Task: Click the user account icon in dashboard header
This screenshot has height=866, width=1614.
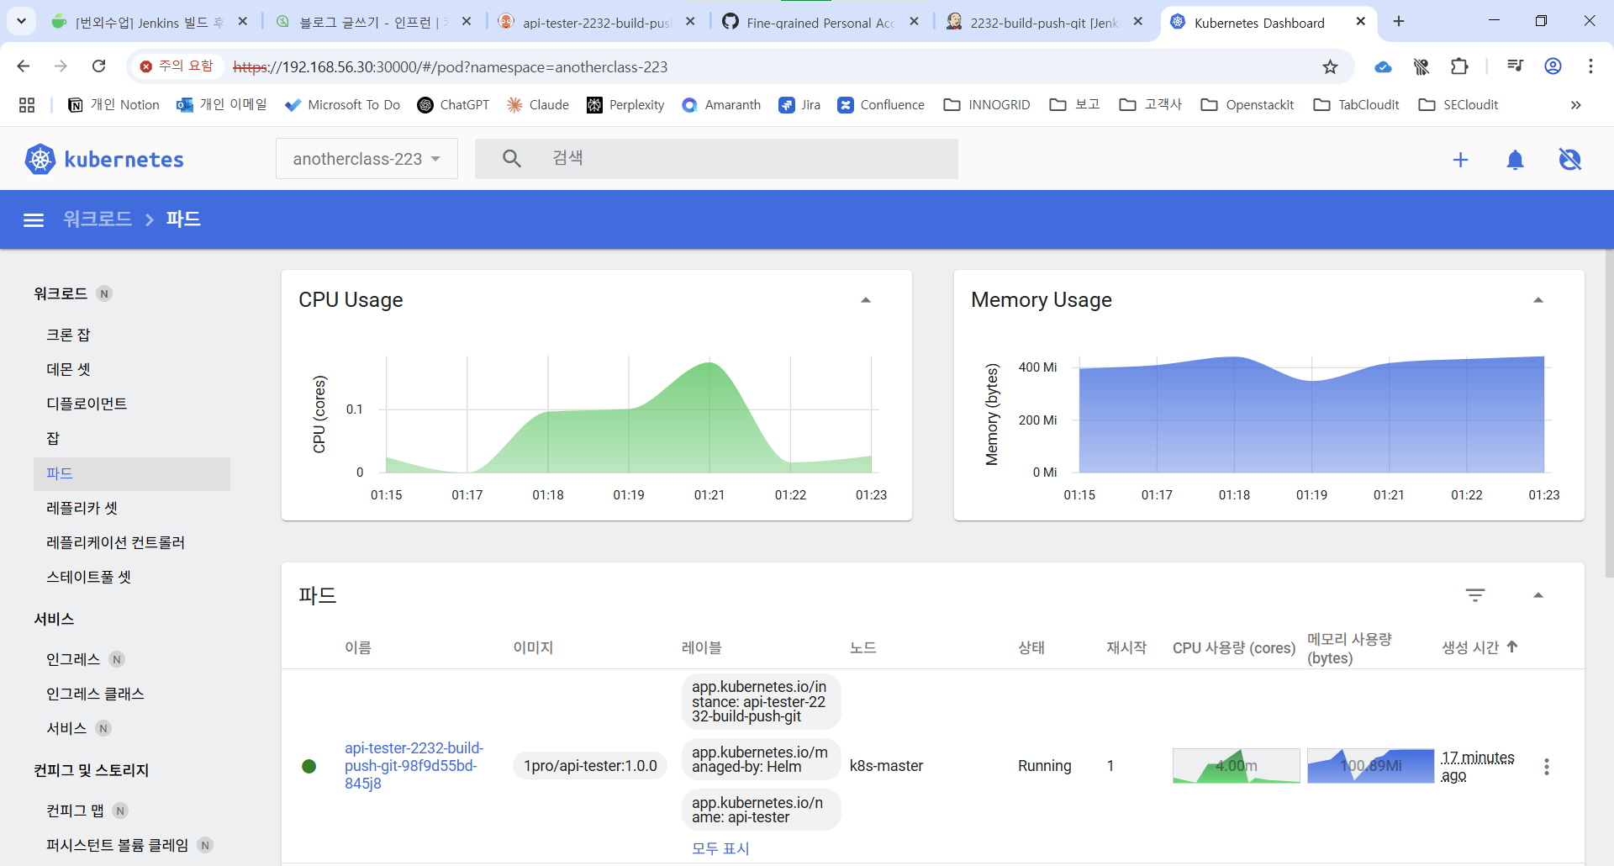Action: [x=1569, y=160]
